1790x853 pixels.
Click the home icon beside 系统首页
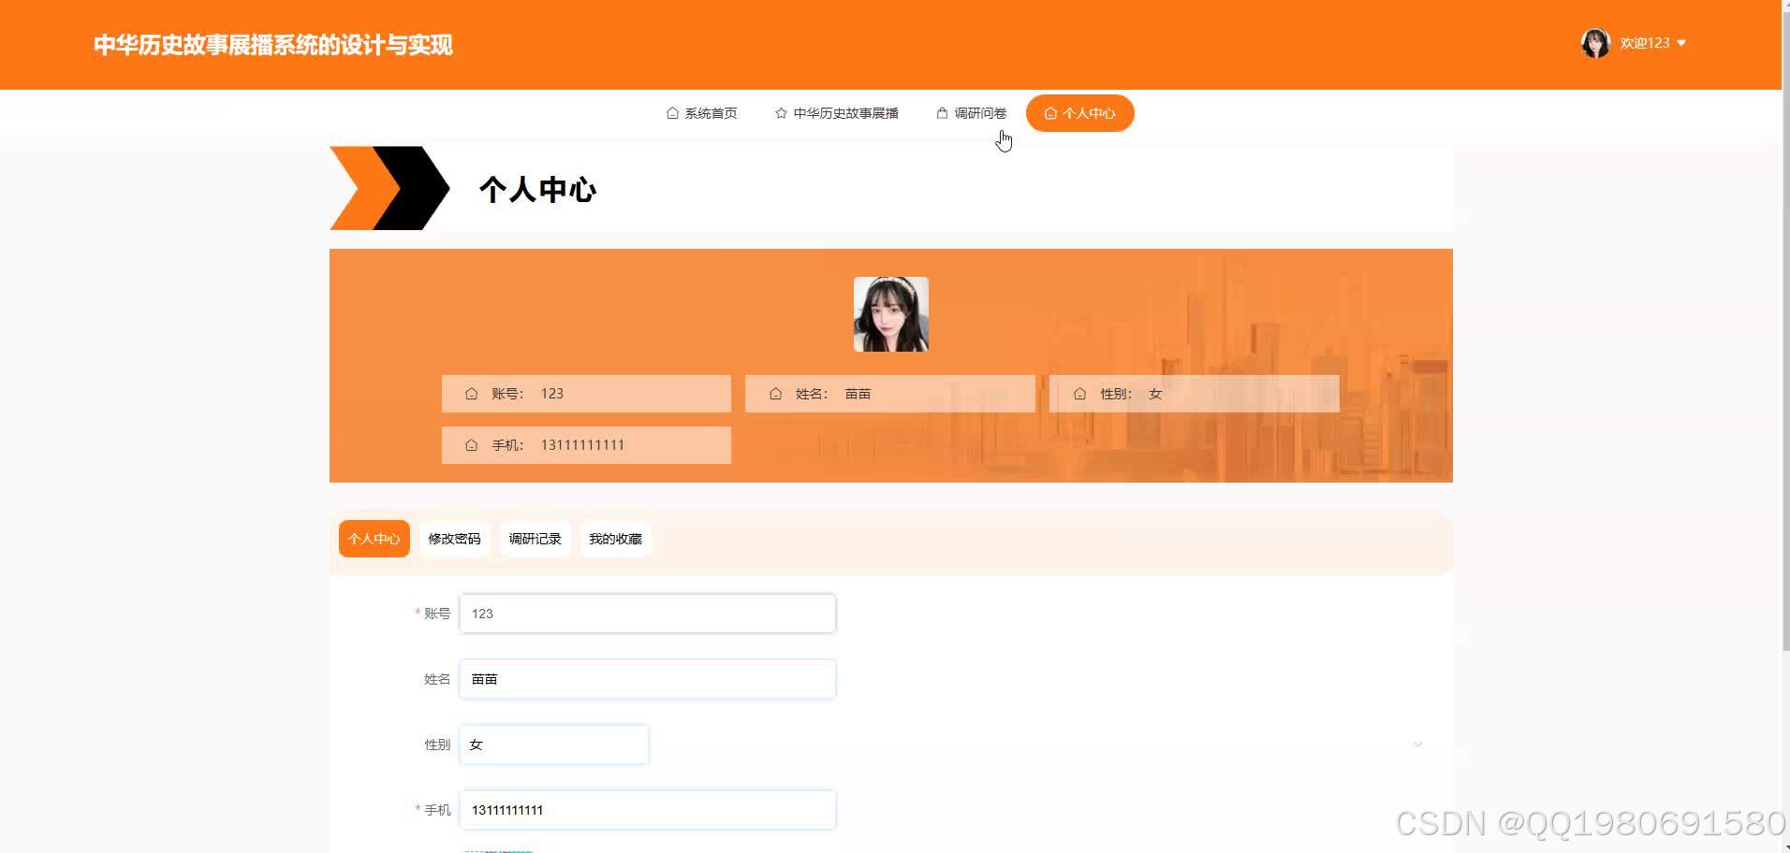pyautogui.click(x=672, y=112)
